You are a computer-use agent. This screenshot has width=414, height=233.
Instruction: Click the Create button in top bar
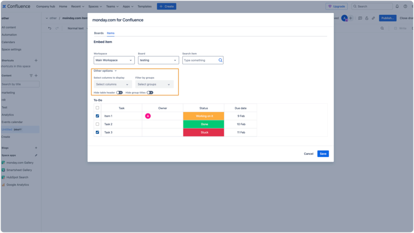pos(166,7)
